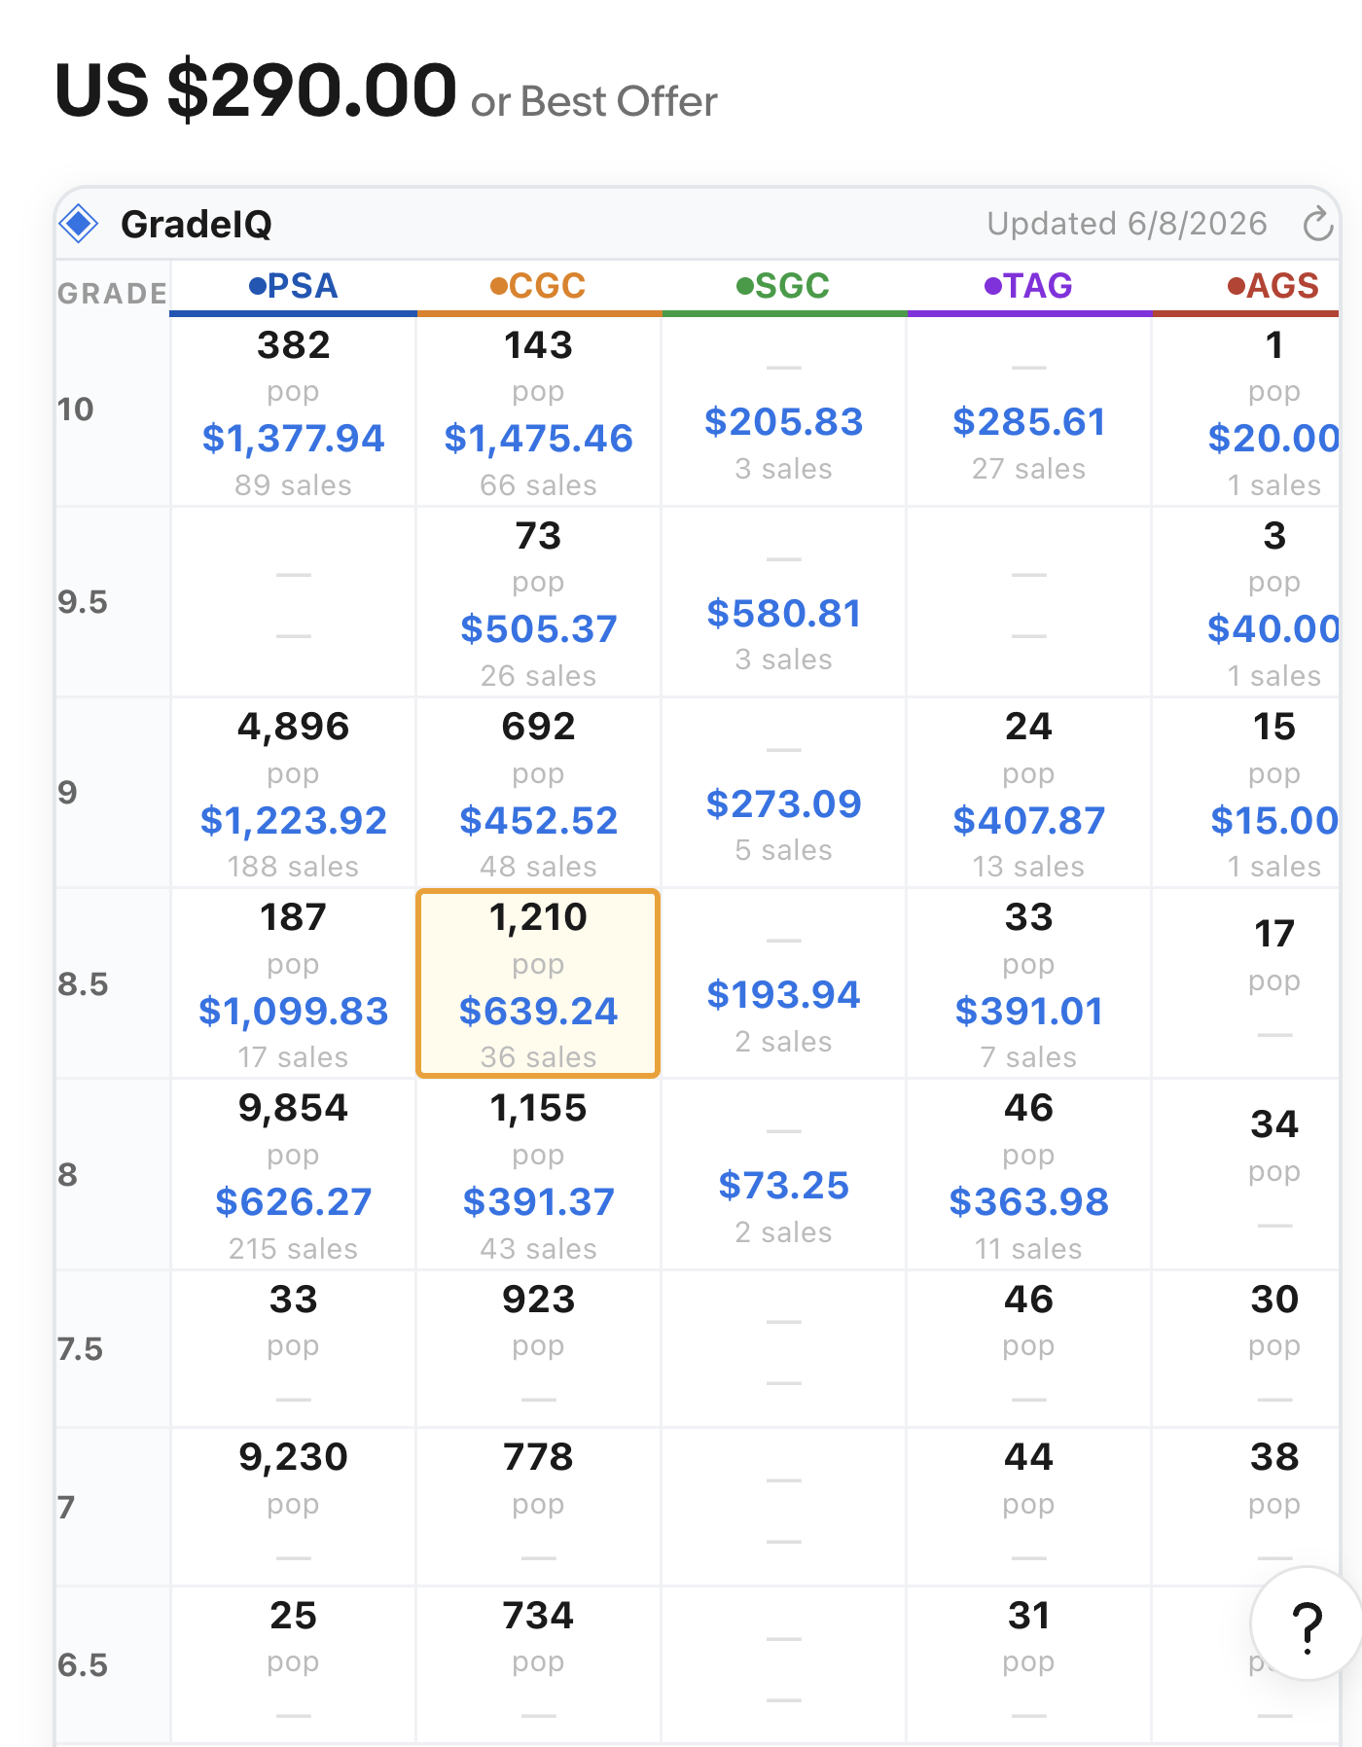Click the 'or Best Offer' text

point(594,101)
